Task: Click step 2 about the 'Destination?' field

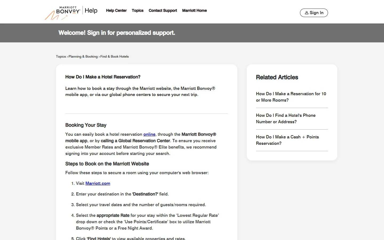Action: click(122, 194)
